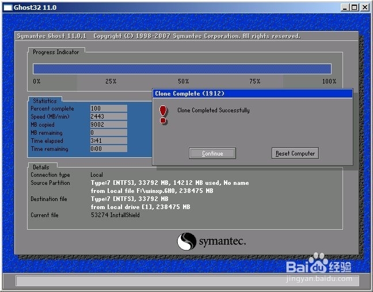Click the 'Percent complete' label
The image size is (373, 292).
(52, 108)
